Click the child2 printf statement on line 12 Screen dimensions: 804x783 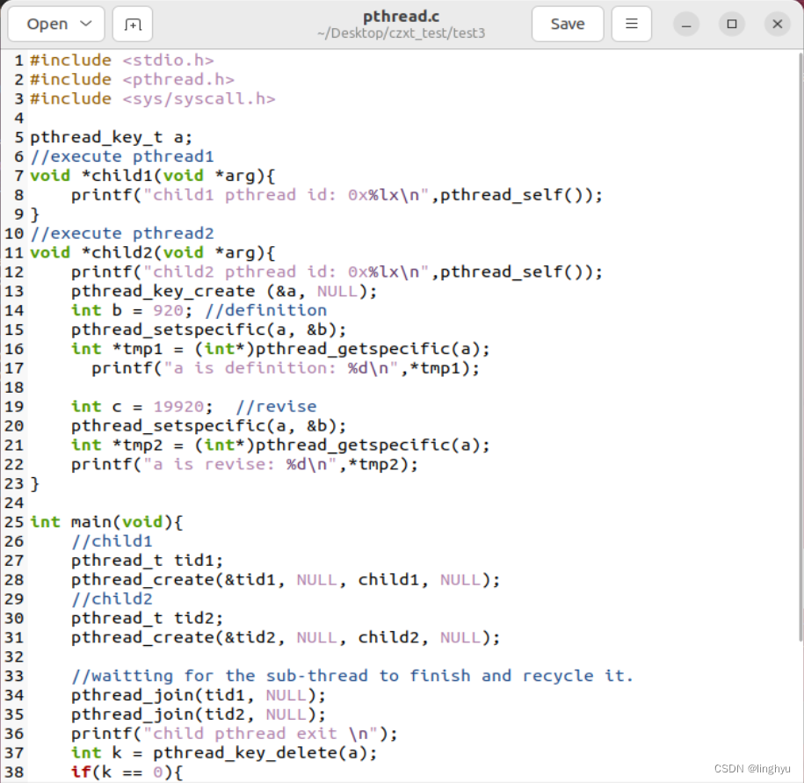pos(337,272)
